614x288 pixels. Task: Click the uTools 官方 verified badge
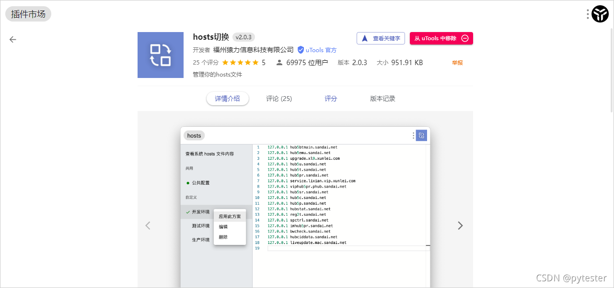click(317, 50)
